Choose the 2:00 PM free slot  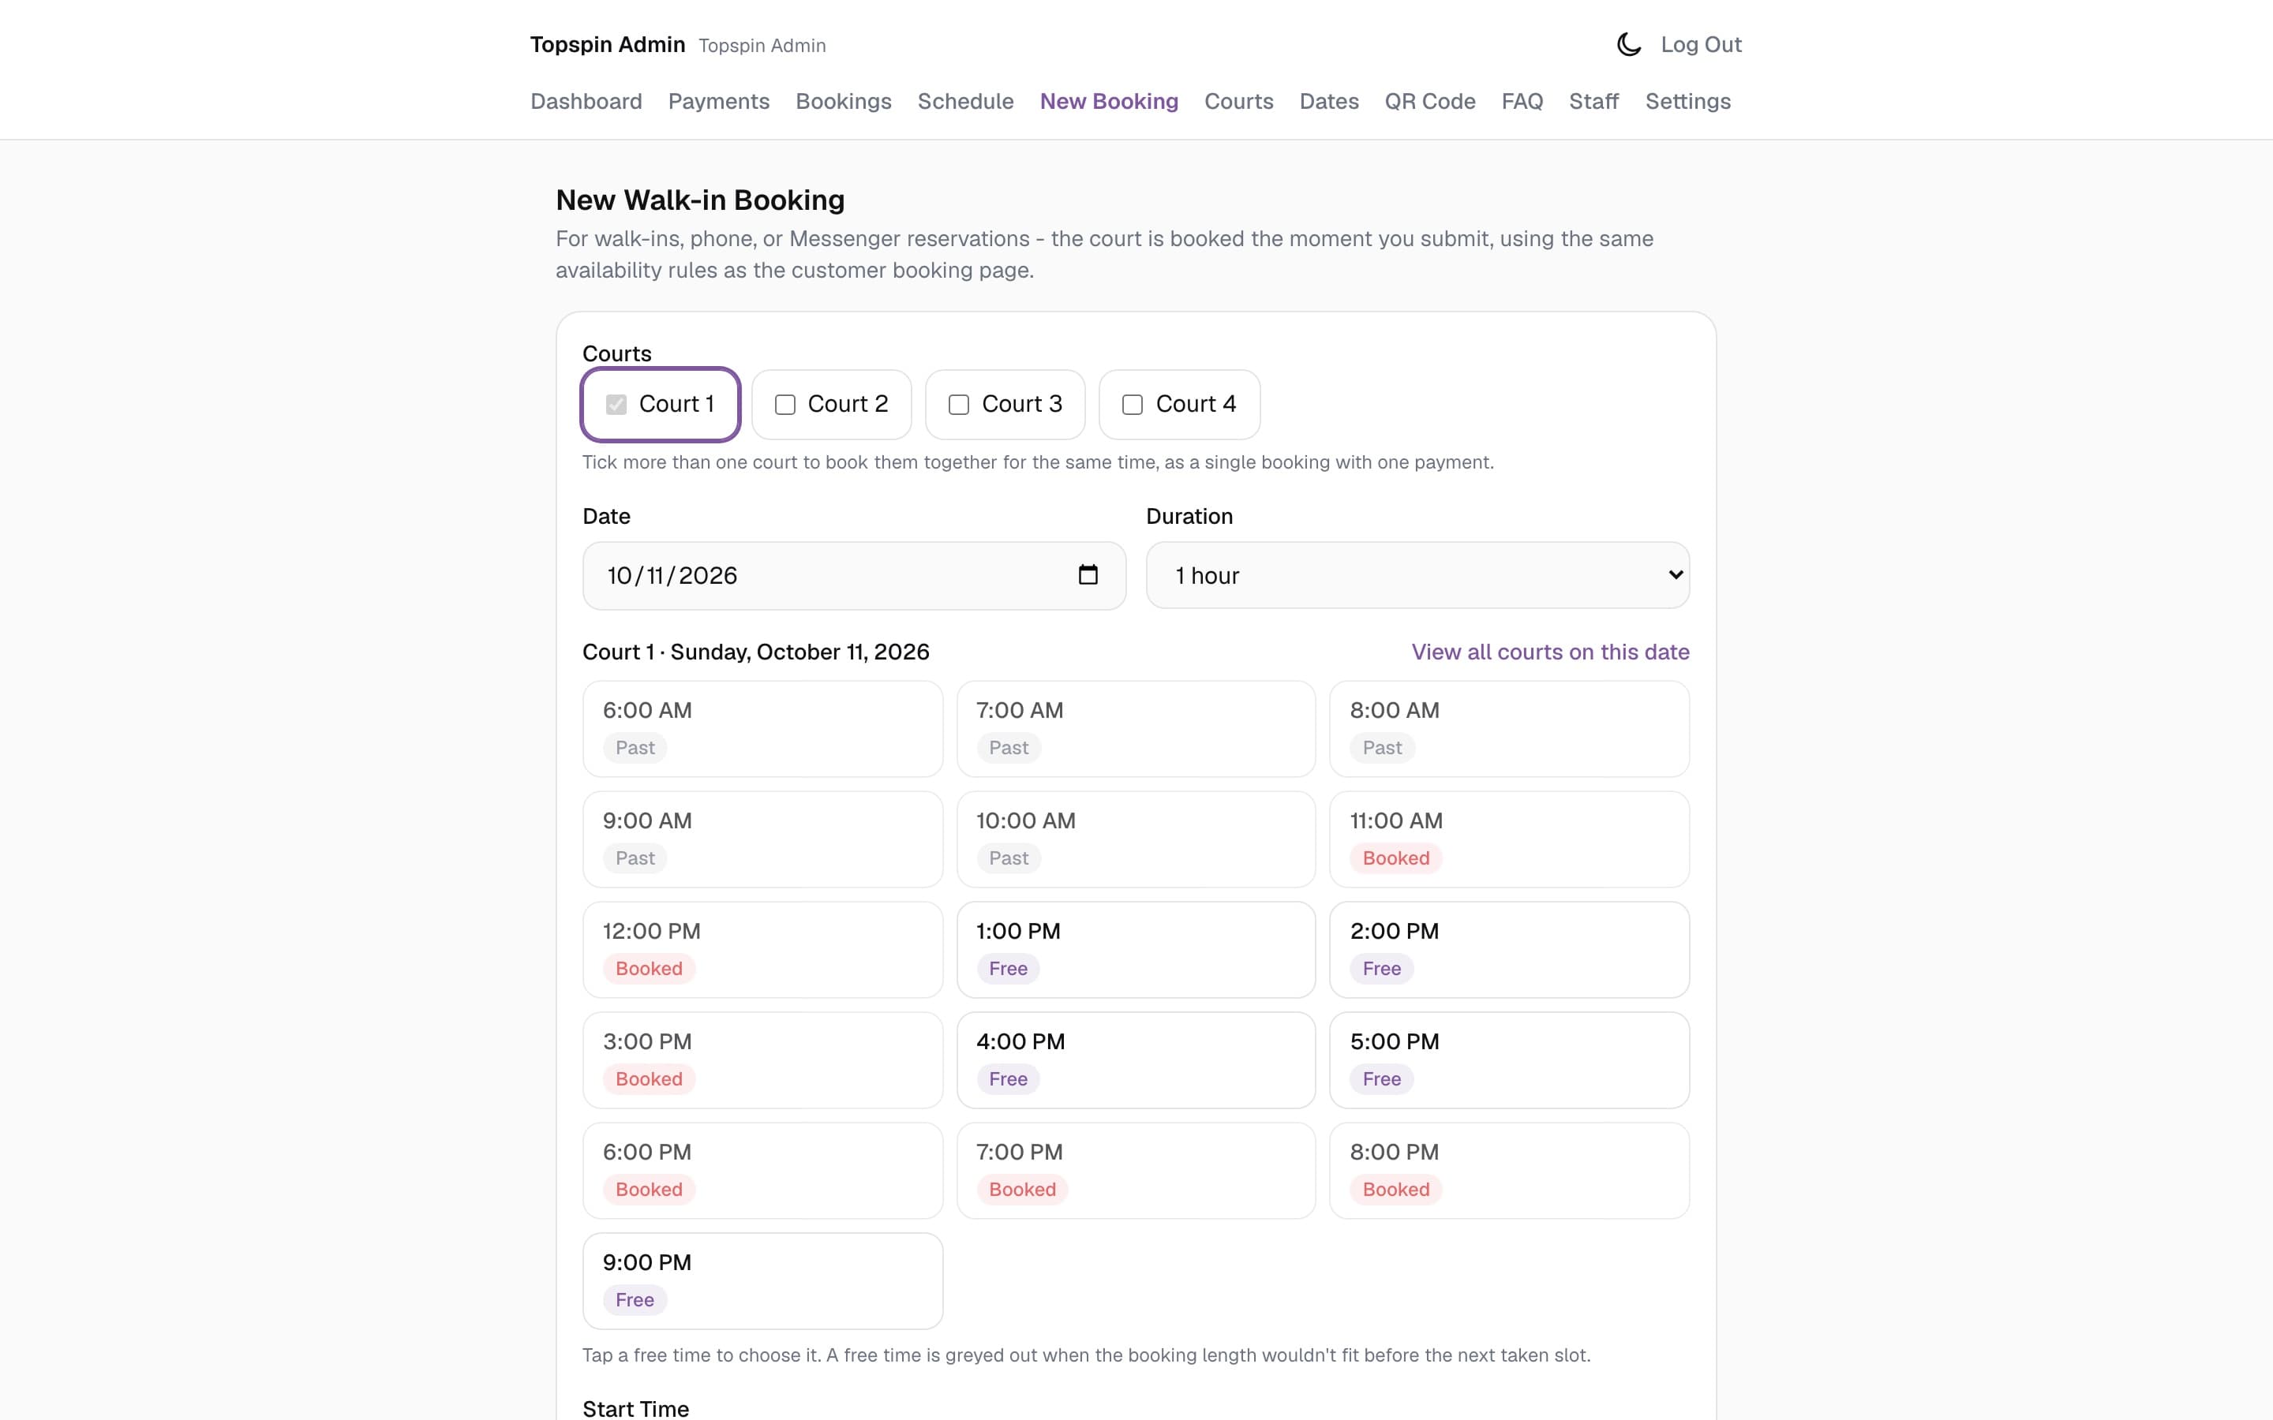(x=1509, y=950)
